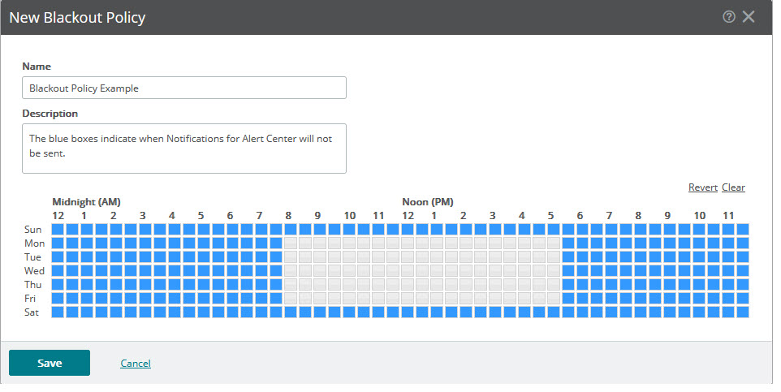Toggle the Sunday 12 AM midnight box
Viewport: 781px width, 392px height.
pyautogui.click(x=58, y=229)
